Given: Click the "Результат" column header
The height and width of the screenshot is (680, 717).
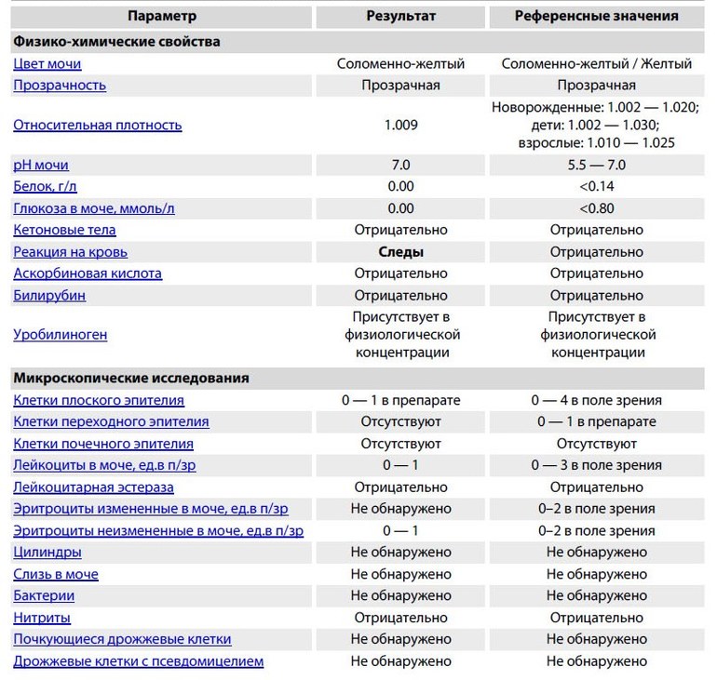Looking at the screenshot, I should [401, 16].
